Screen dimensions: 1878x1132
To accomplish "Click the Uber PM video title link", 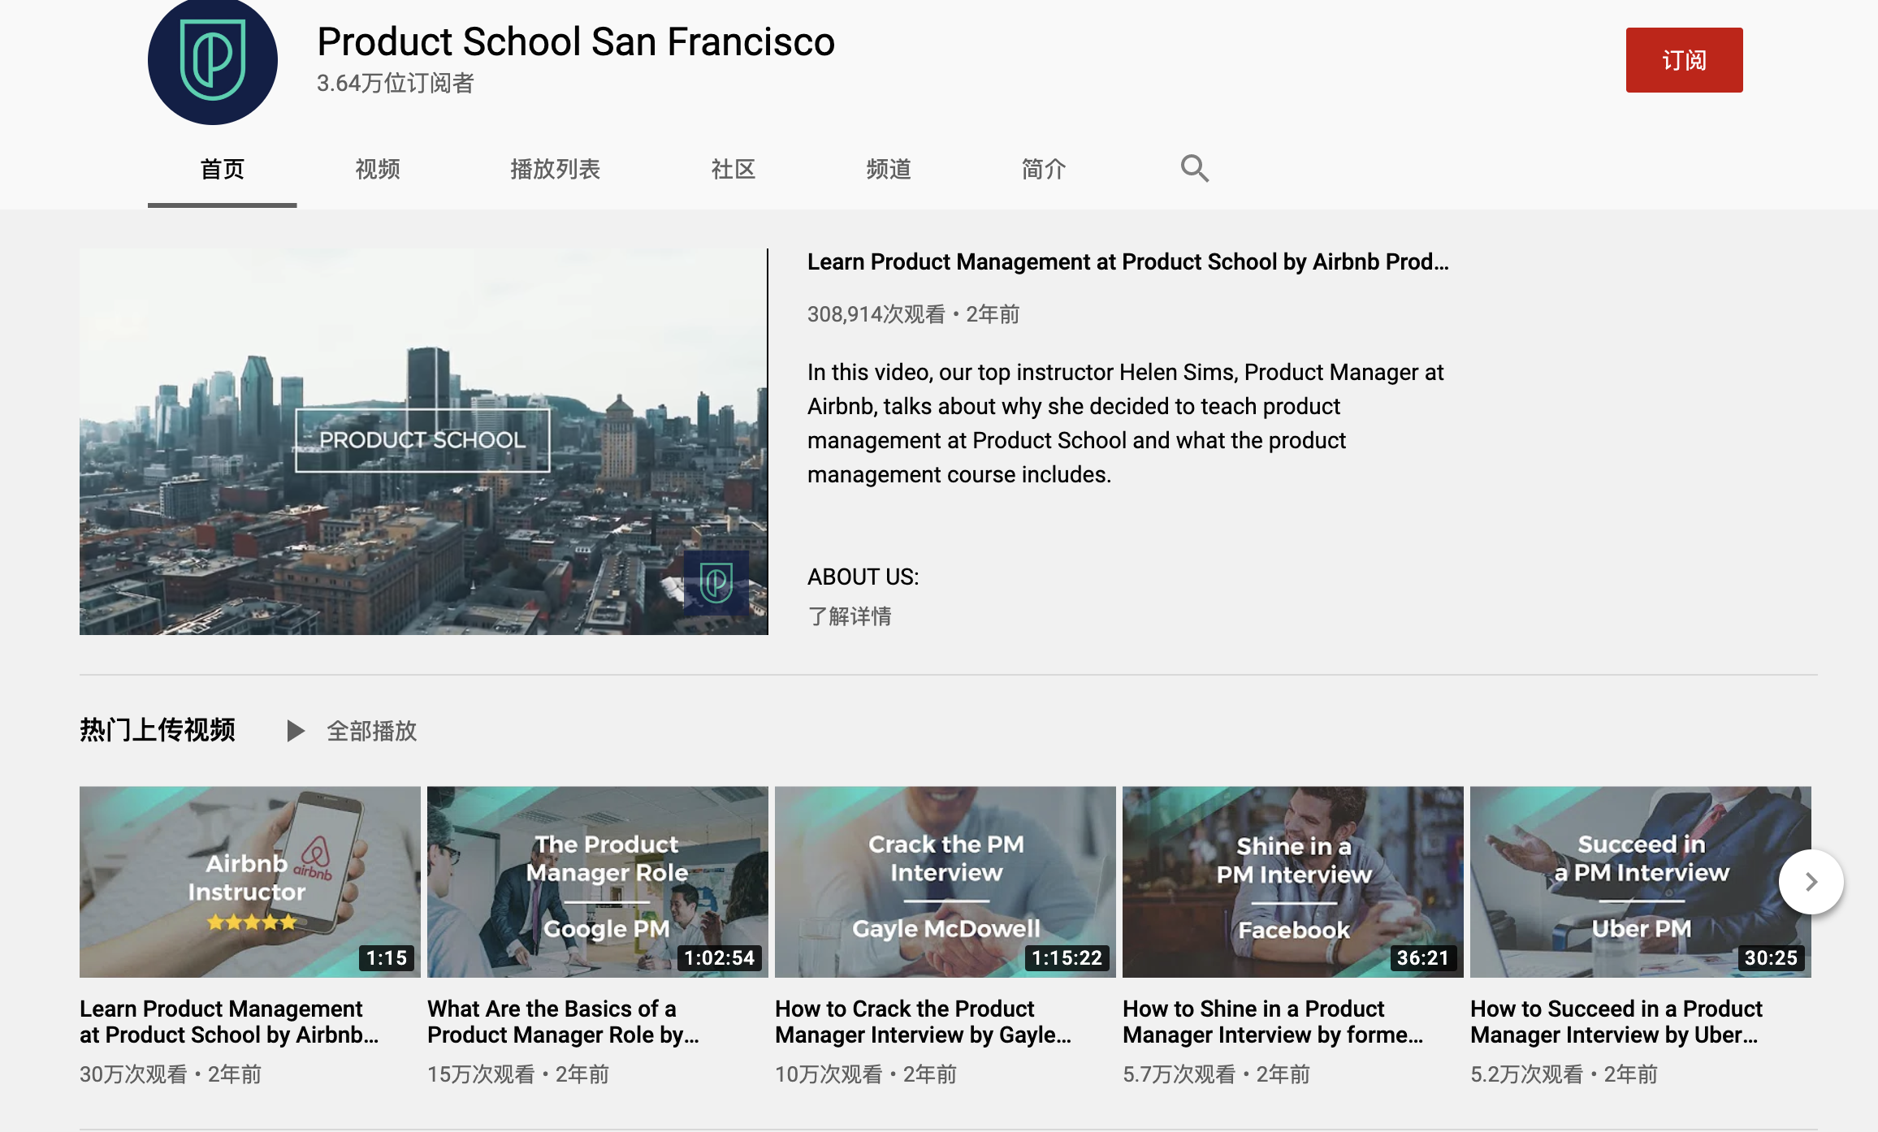I will [x=1616, y=1022].
